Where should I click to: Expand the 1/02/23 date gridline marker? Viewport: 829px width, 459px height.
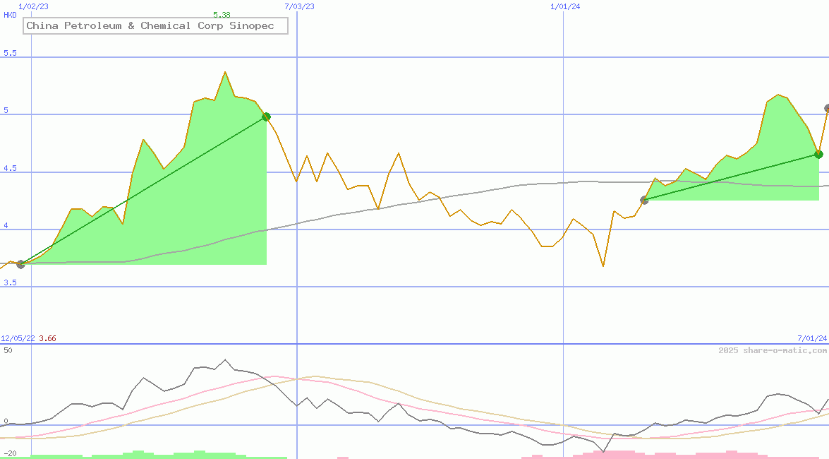click(x=33, y=6)
